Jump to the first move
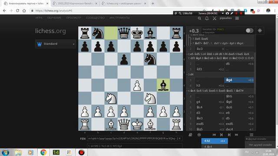The height and width of the screenshot is (156, 278). (214, 135)
